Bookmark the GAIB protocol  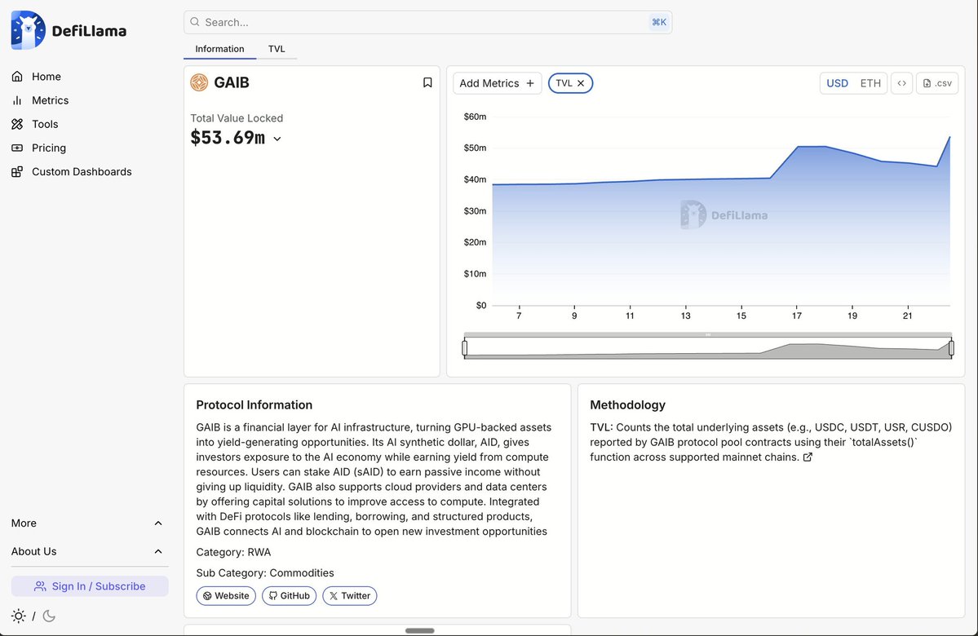[x=427, y=82]
